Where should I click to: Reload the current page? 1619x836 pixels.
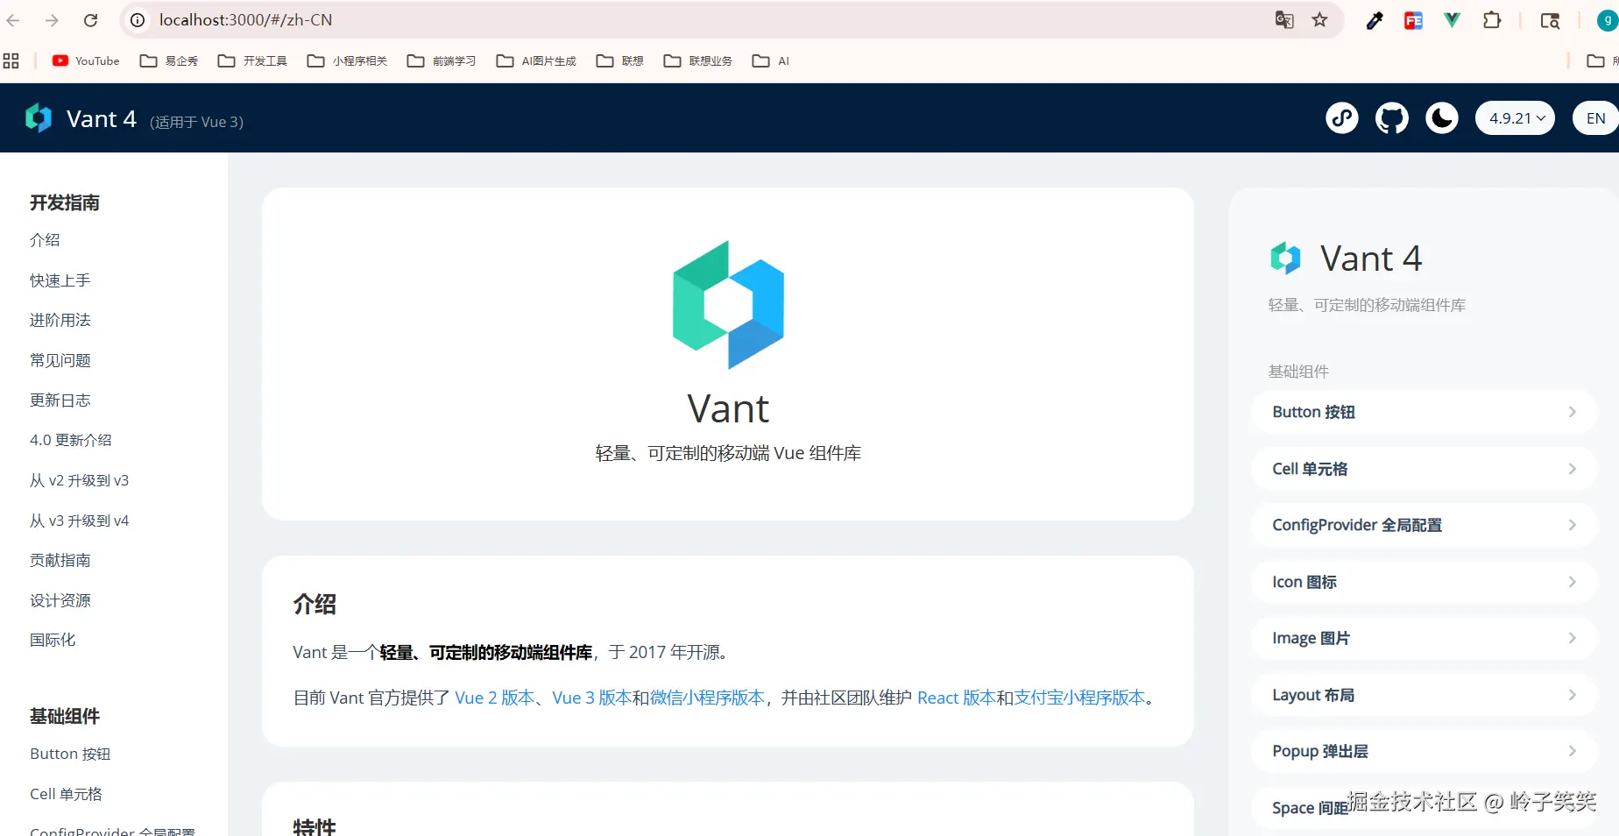[90, 20]
